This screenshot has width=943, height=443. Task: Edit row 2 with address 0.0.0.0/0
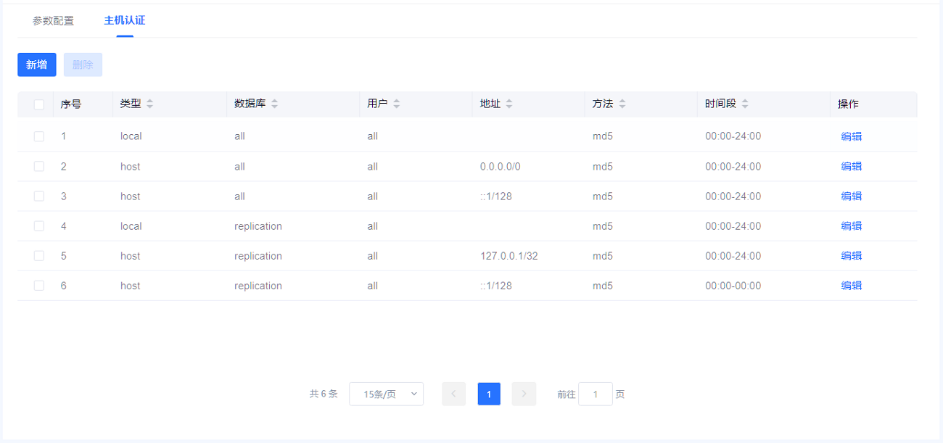click(x=851, y=166)
